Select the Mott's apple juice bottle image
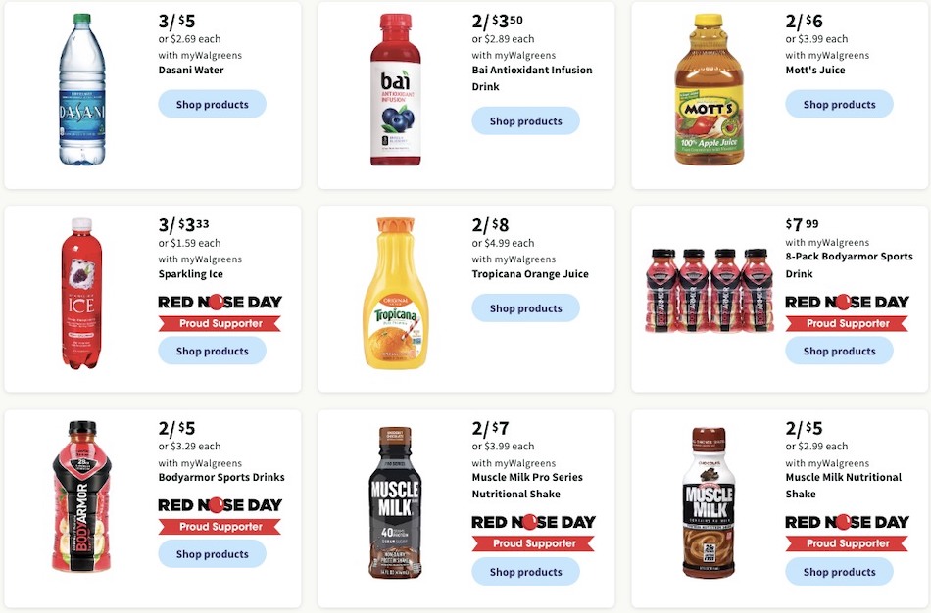Viewport: 931px width, 613px height. (709, 90)
